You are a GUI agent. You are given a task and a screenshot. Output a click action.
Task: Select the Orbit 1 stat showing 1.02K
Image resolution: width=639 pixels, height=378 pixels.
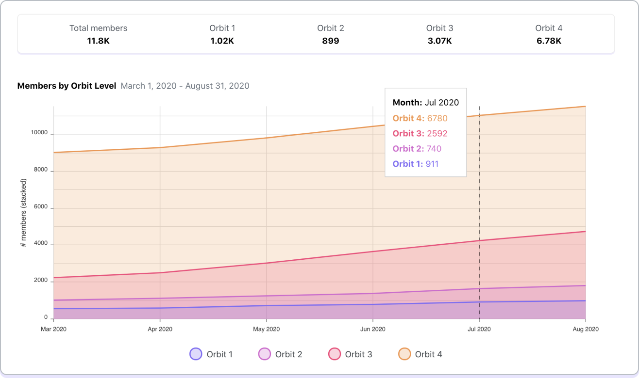point(222,34)
